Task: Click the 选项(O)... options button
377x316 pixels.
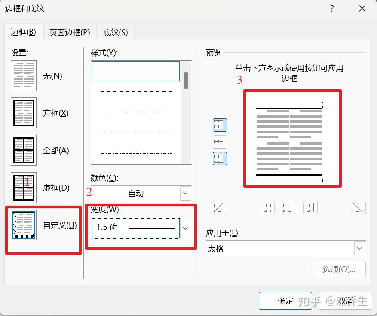Action: 339,270
